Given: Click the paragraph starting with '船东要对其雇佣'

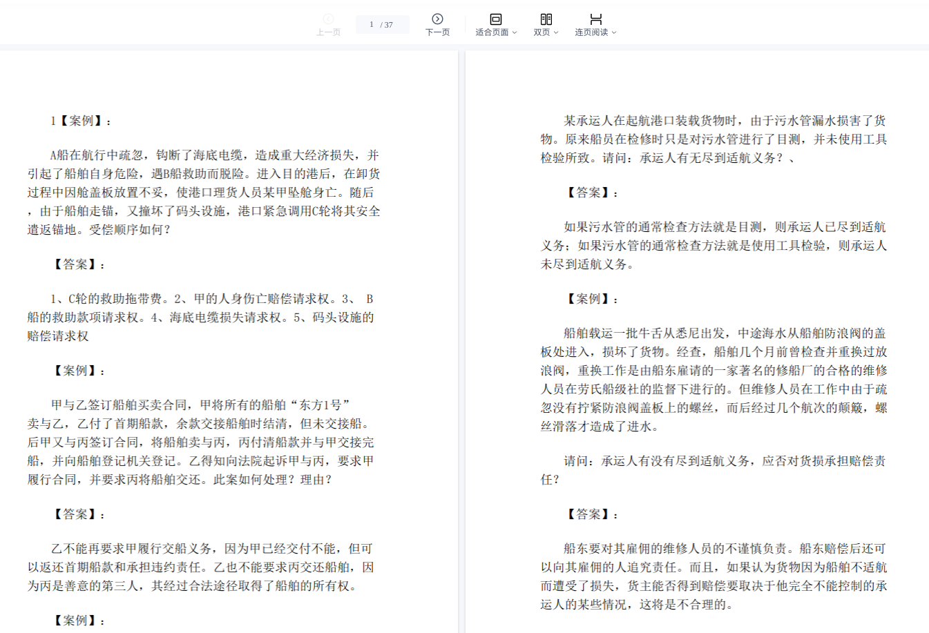Looking at the screenshot, I should click(713, 576).
